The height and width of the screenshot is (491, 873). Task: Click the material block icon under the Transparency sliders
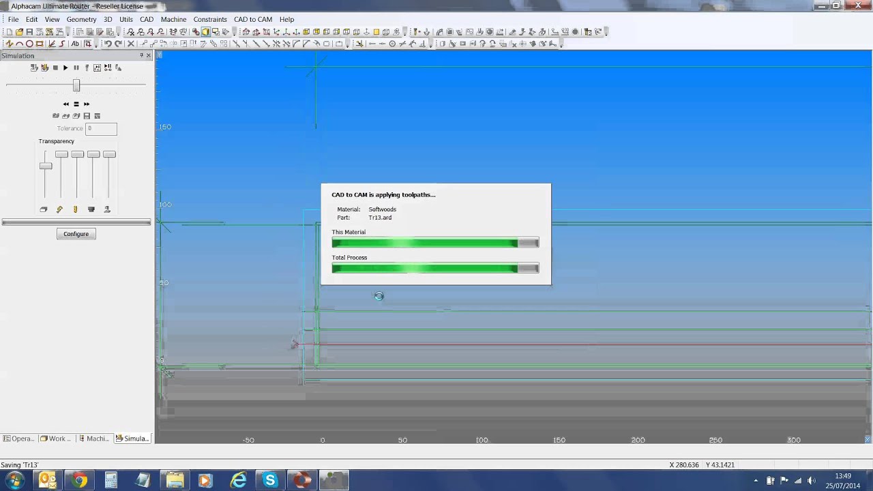(x=44, y=209)
